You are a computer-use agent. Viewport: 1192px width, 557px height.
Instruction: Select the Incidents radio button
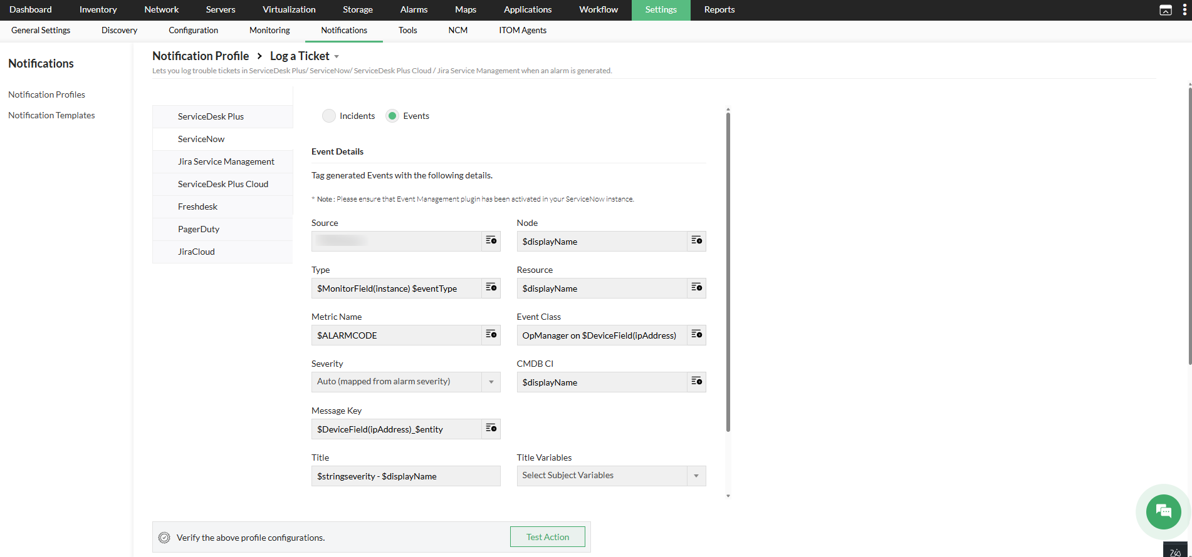tap(329, 116)
